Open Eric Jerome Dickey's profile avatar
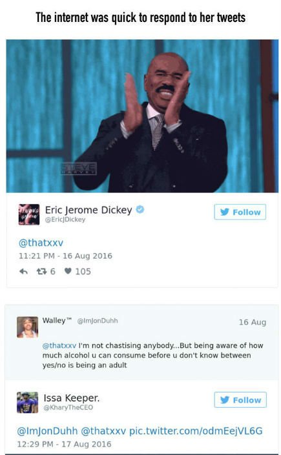The image size is (281, 455). (29, 214)
